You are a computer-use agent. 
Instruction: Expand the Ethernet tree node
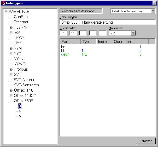[11, 22]
